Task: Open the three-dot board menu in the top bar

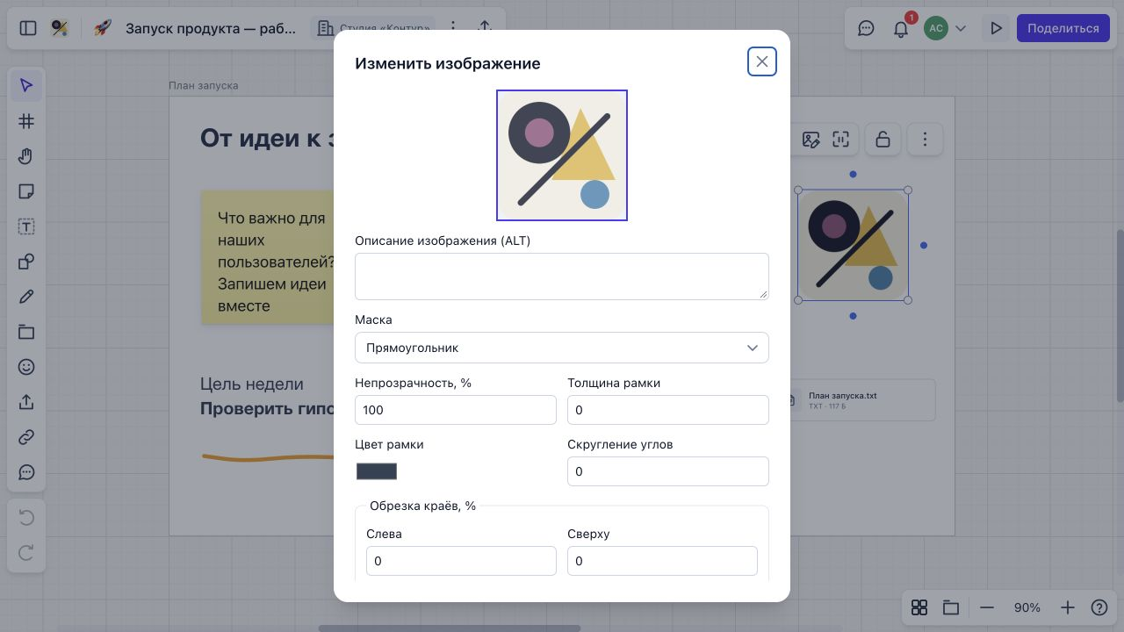Action: (x=453, y=28)
